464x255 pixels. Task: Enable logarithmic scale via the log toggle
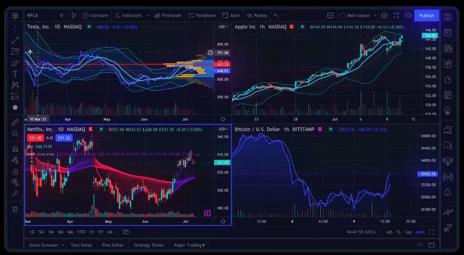408,232
